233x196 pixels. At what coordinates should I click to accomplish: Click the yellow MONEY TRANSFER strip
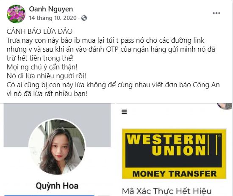174,174
